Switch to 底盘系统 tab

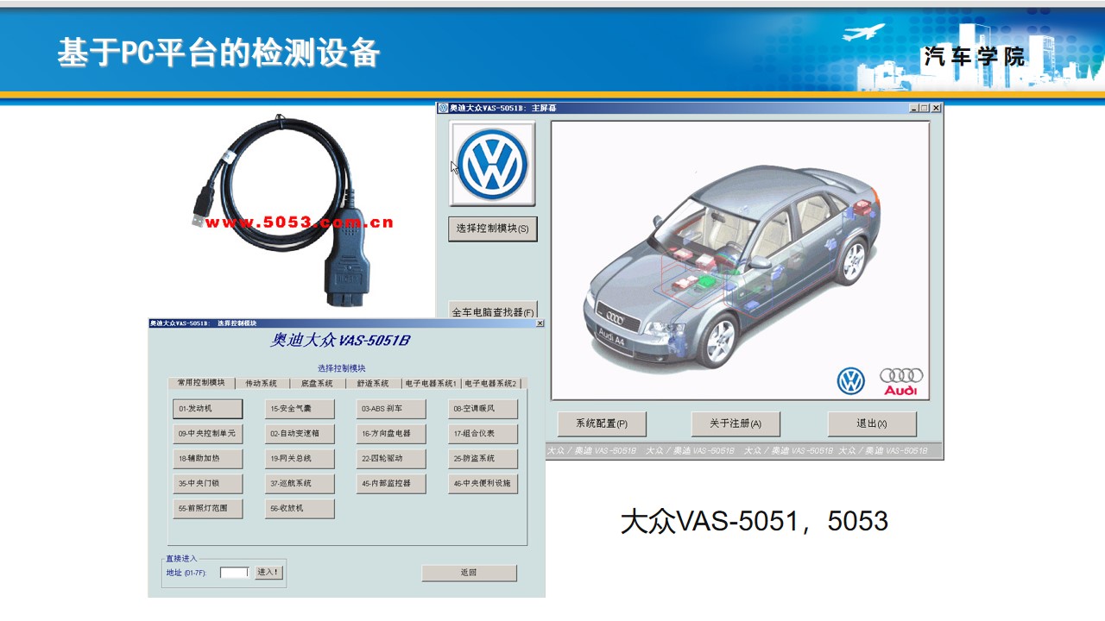(317, 384)
